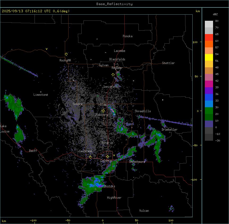
Task: Click the yellow diamond marker above Didsbury
Action: pyautogui.click(x=103, y=111)
